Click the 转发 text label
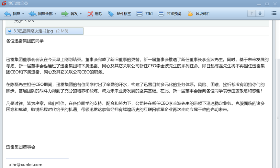The width and height of the screenshot is (280, 168). click(74, 14)
